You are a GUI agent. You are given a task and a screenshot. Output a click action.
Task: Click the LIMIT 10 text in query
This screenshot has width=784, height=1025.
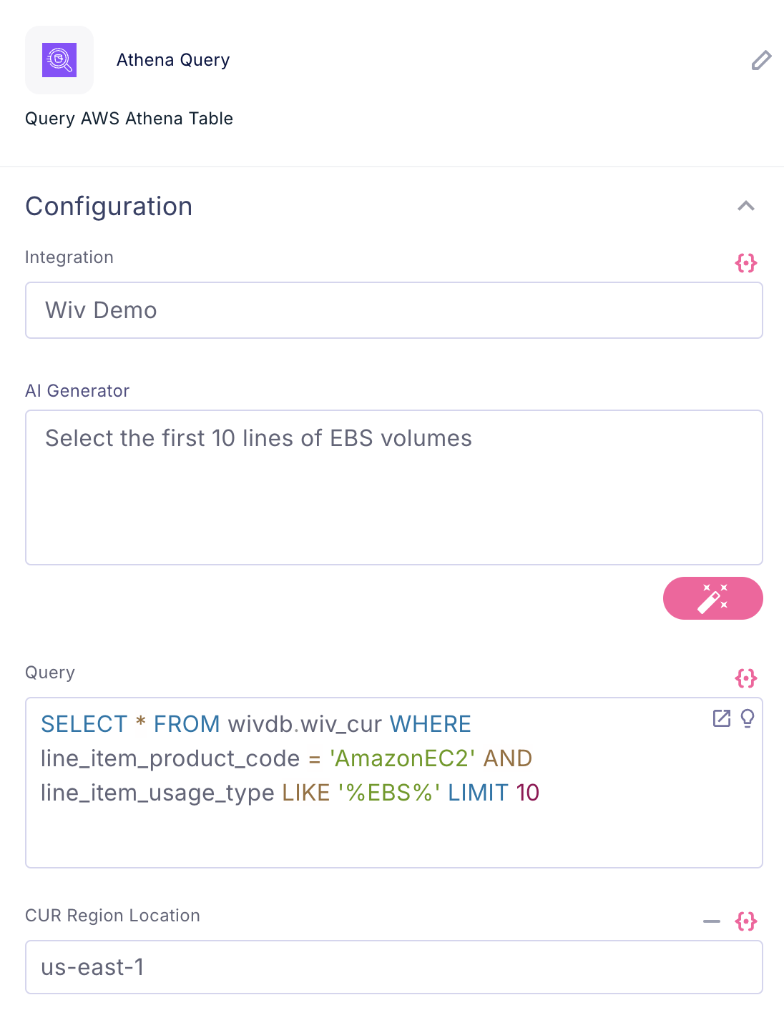(x=494, y=793)
